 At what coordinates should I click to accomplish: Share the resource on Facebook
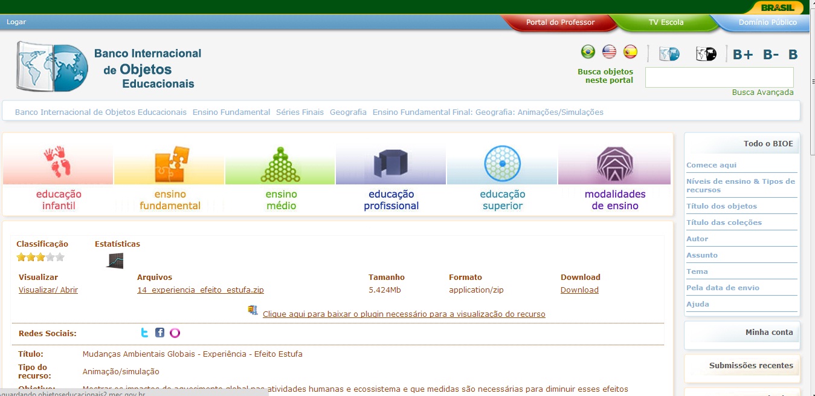159,332
